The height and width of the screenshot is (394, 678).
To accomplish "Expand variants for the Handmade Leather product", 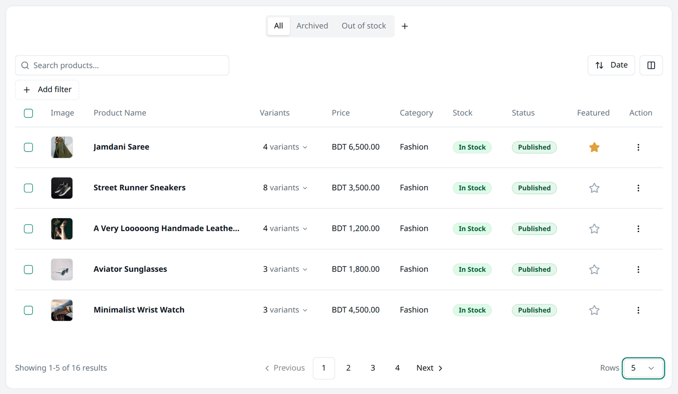I will coord(285,229).
